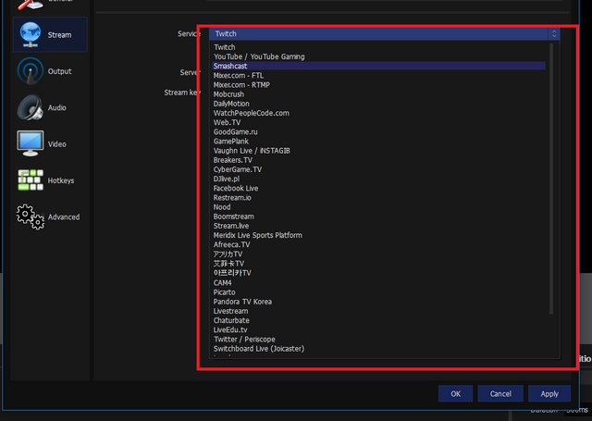Choose Mobcrush from the list
This screenshot has width=592, height=421.
[378, 94]
